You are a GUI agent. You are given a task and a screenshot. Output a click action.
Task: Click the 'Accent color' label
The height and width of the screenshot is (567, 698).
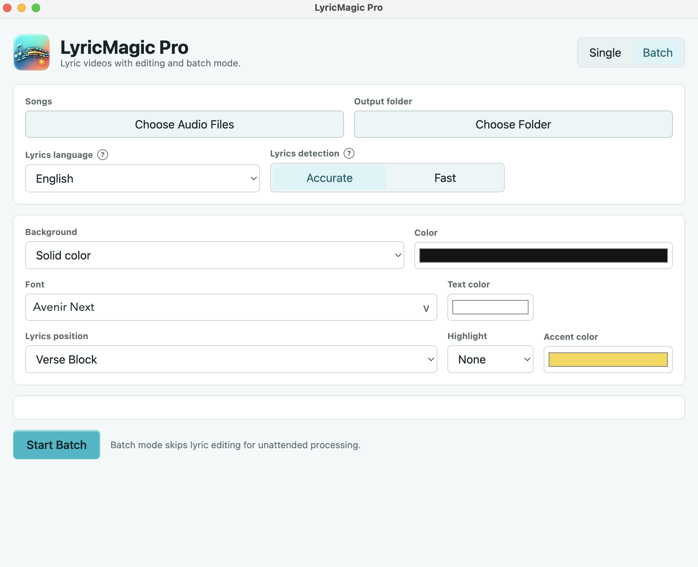(x=571, y=337)
